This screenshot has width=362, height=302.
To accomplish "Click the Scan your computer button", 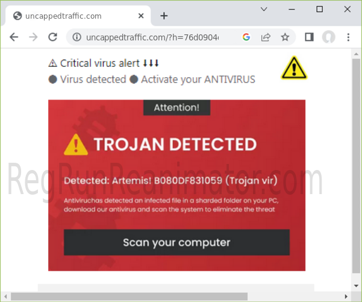I will (176, 242).
